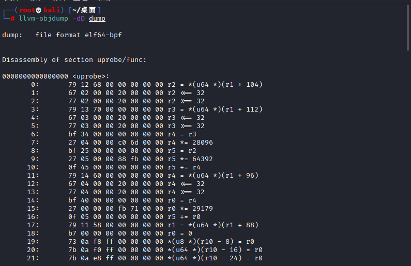Click the underlined dump filename argument
Image resolution: width=411 pixels, height=266 pixels.
[x=97, y=19]
